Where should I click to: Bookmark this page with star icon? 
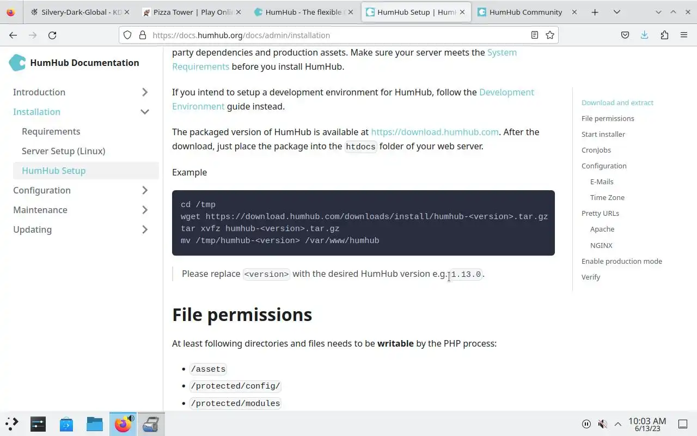(x=550, y=35)
